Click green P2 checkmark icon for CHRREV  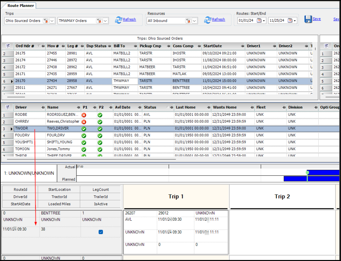pyautogui.click(x=100, y=122)
